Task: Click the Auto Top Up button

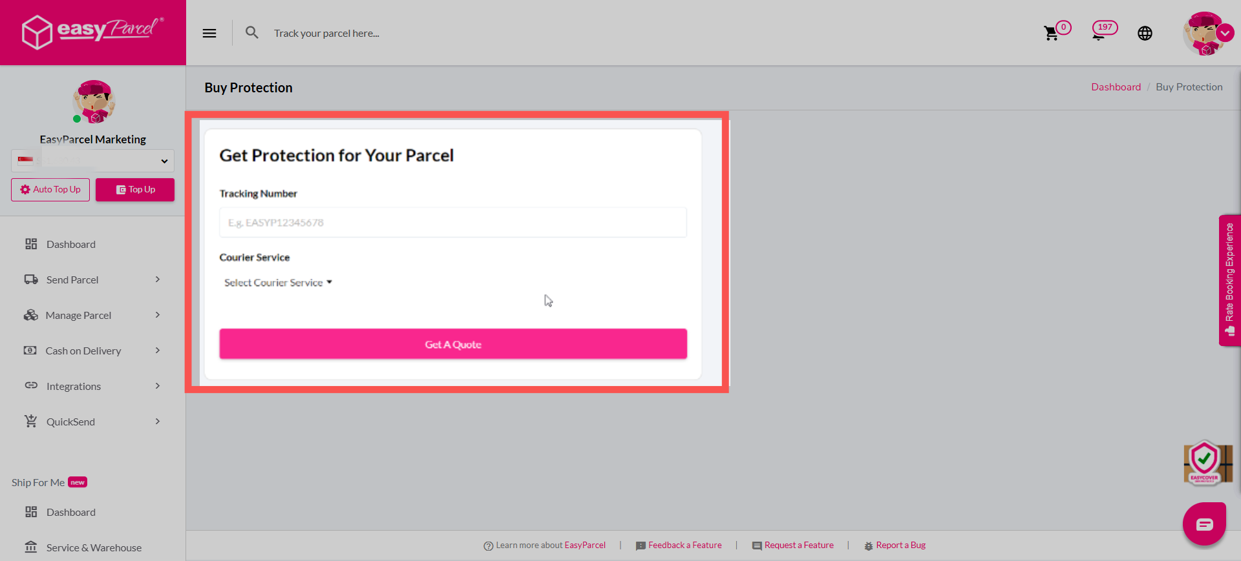Action: [x=50, y=190]
